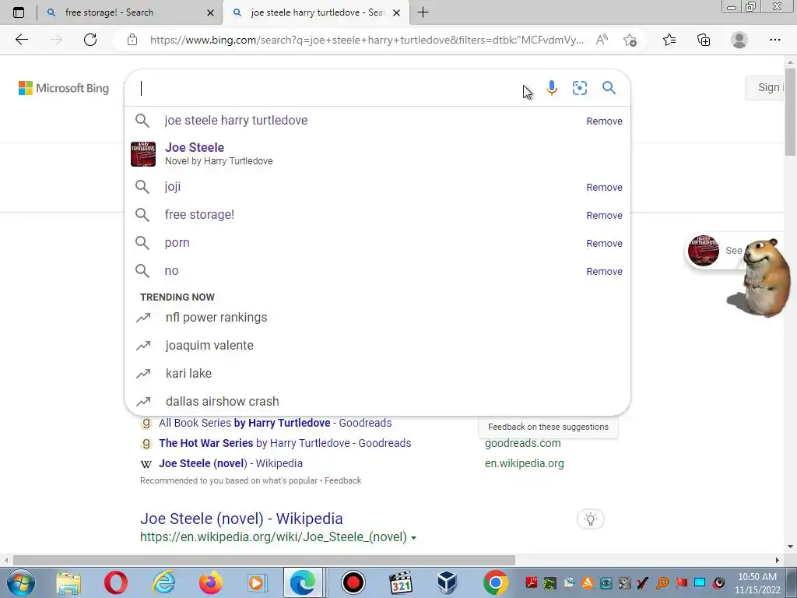This screenshot has width=797, height=598.
Task: Open Windows Start button
Action: [21, 582]
